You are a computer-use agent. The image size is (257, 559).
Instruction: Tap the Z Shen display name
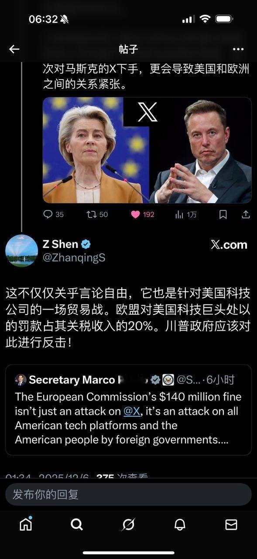click(x=60, y=244)
